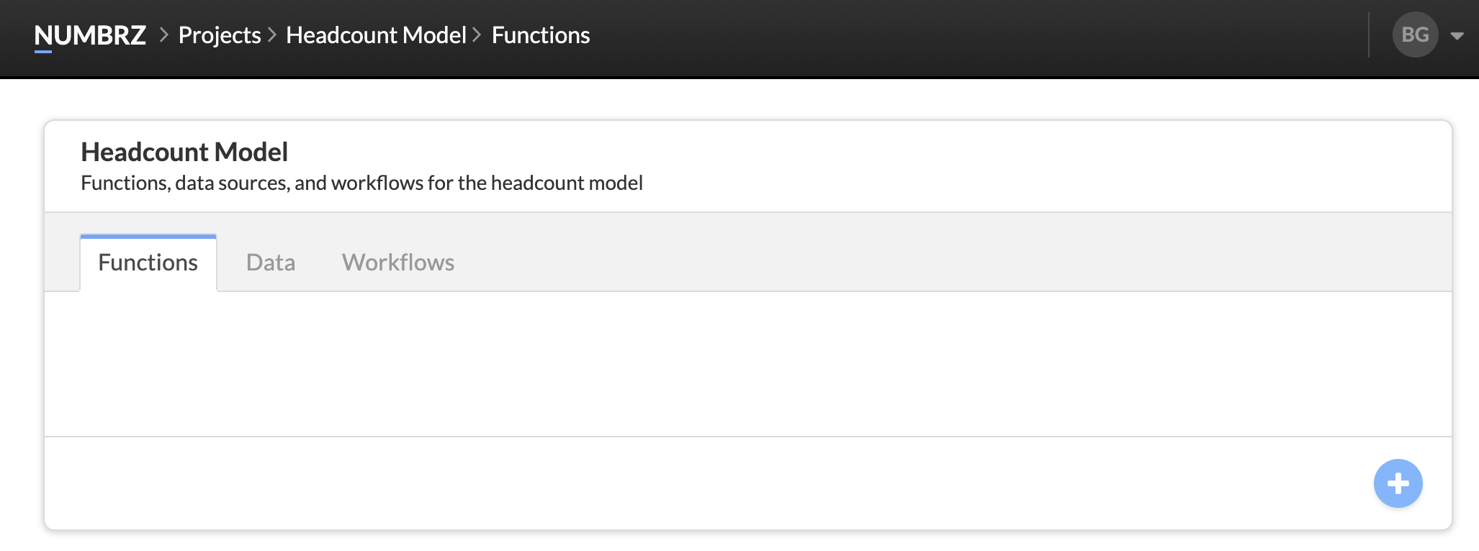Expand the account menu caret arrow
This screenshot has width=1479, height=551.
tap(1457, 35)
